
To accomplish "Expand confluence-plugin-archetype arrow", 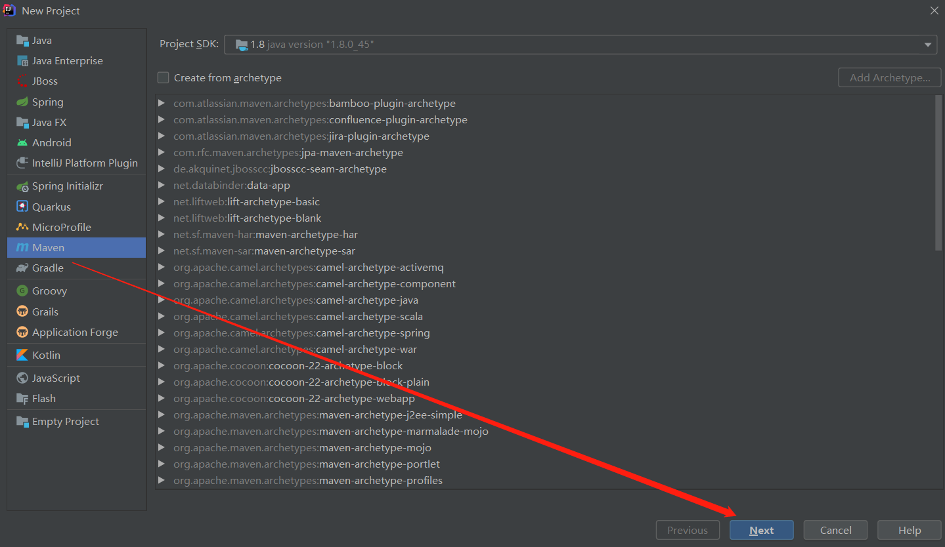I will [162, 119].
